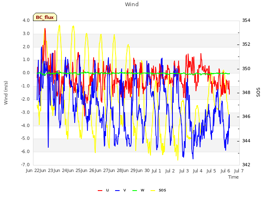Click the '-7.0' left axis value
This screenshot has width=264, height=198.
coord(25,165)
